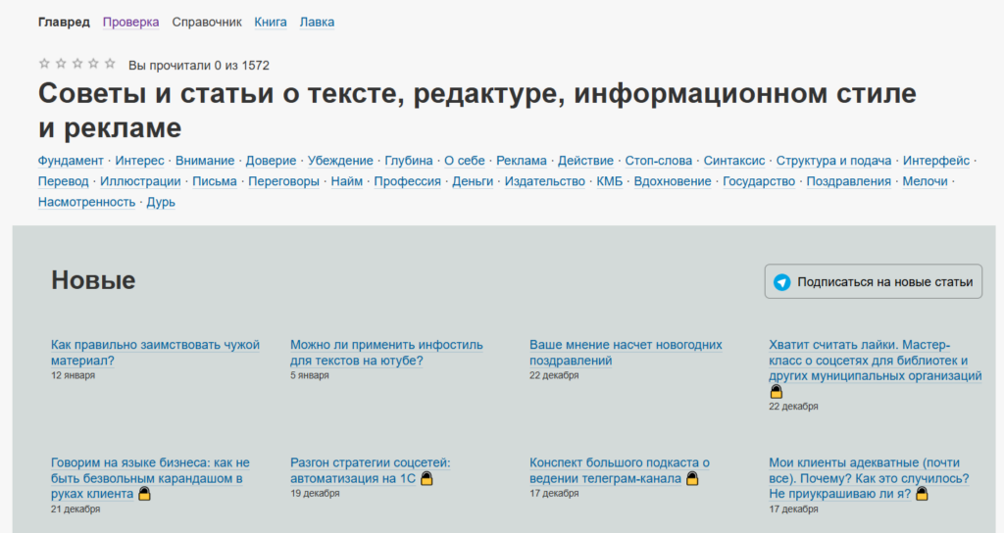Click the first rating star

(44, 64)
